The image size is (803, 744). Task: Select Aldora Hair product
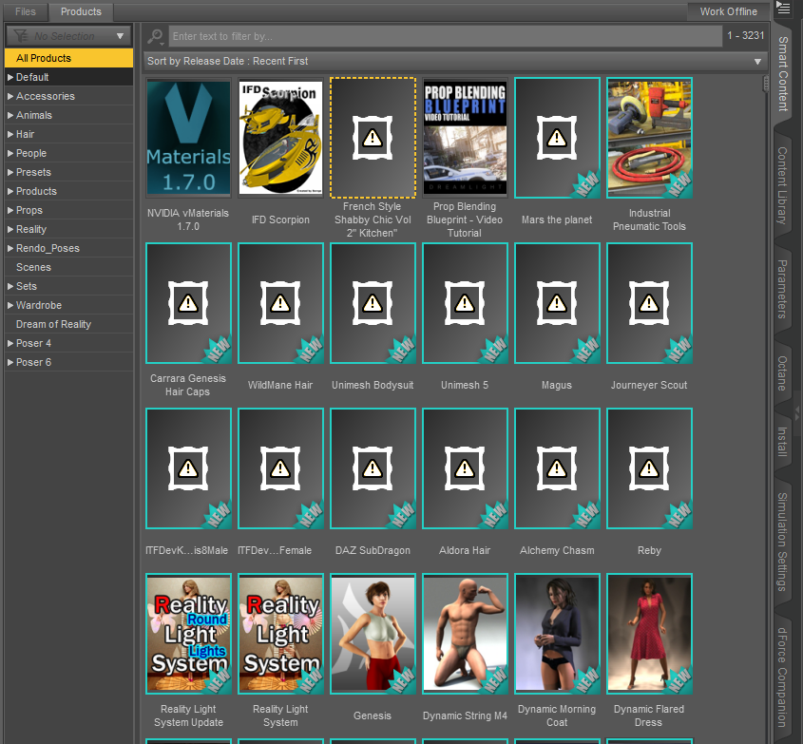pos(465,468)
